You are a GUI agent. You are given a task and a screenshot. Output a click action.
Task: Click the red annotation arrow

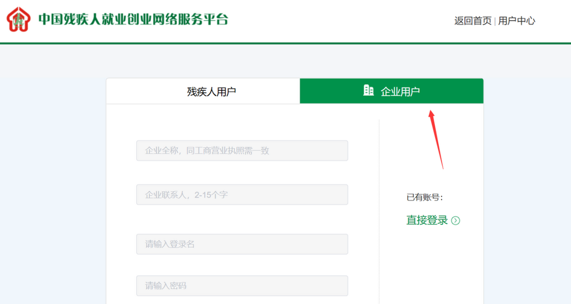(x=436, y=139)
